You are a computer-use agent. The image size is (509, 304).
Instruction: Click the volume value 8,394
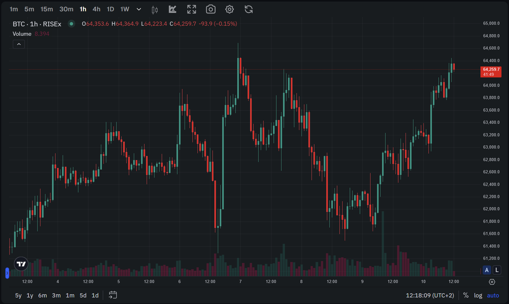coord(42,33)
